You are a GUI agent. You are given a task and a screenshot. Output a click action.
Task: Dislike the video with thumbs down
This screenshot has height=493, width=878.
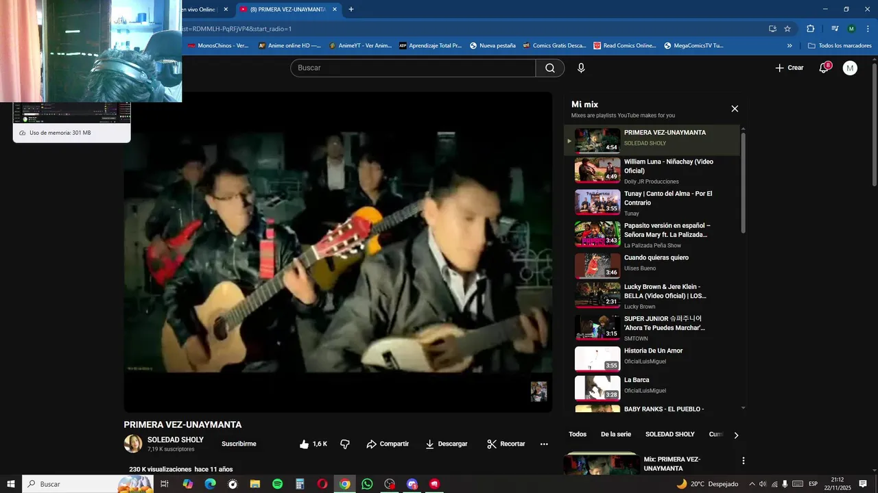[345, 444]
